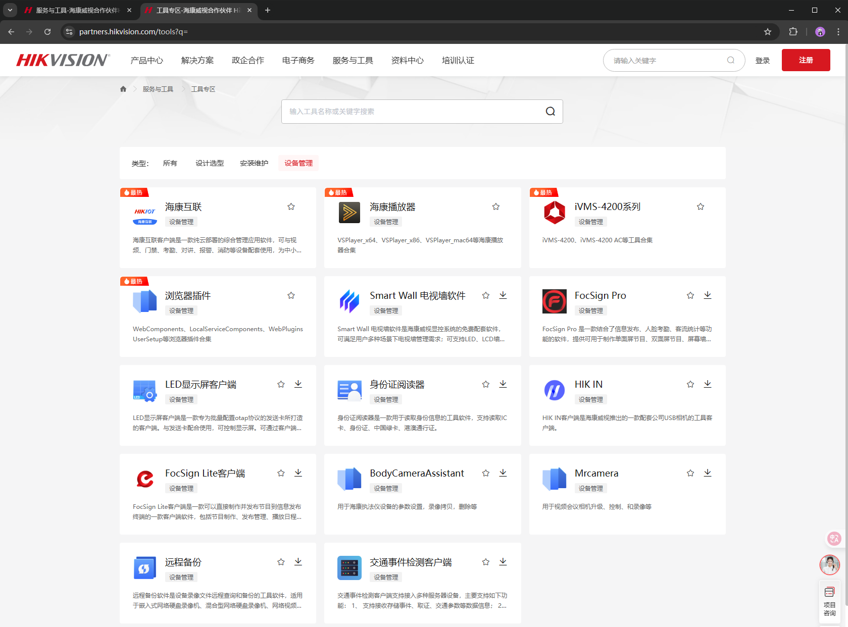Toggle favorite star on HIK IN card

click(690, 384)
